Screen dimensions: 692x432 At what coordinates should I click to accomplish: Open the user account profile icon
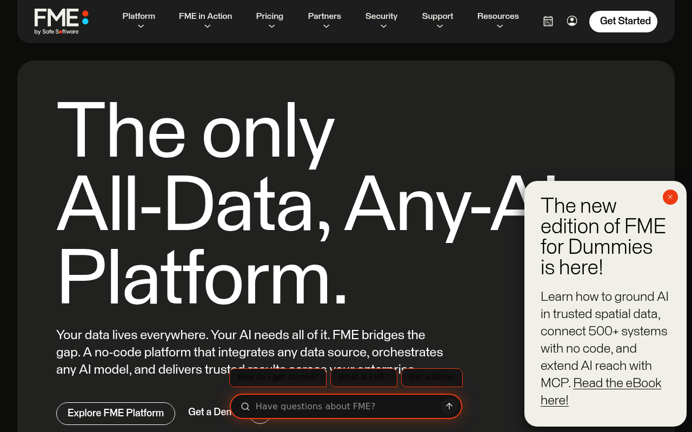click(572, 21)
